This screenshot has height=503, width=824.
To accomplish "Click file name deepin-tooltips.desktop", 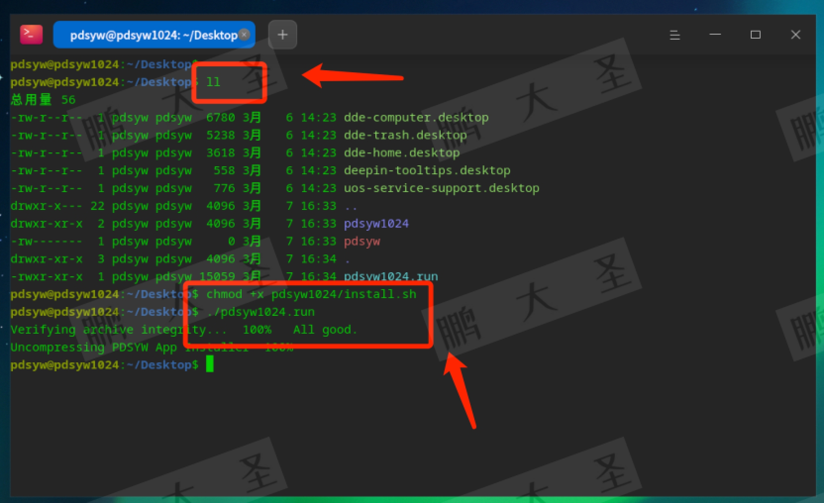I will tap(427, 170).
